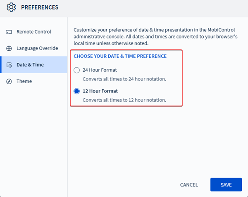The image size is (248, 197).
Task: Click the Language Override globe icon
Action: (9, 48)
